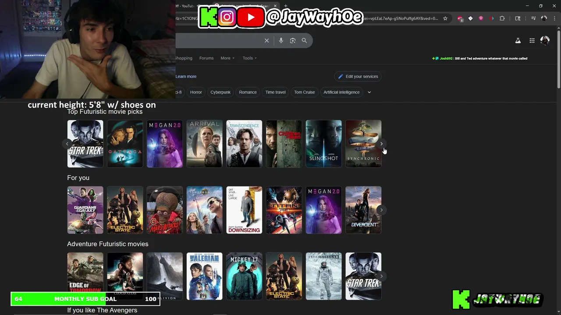
Task: Open the red speaker extension icon
Action: 491,18
